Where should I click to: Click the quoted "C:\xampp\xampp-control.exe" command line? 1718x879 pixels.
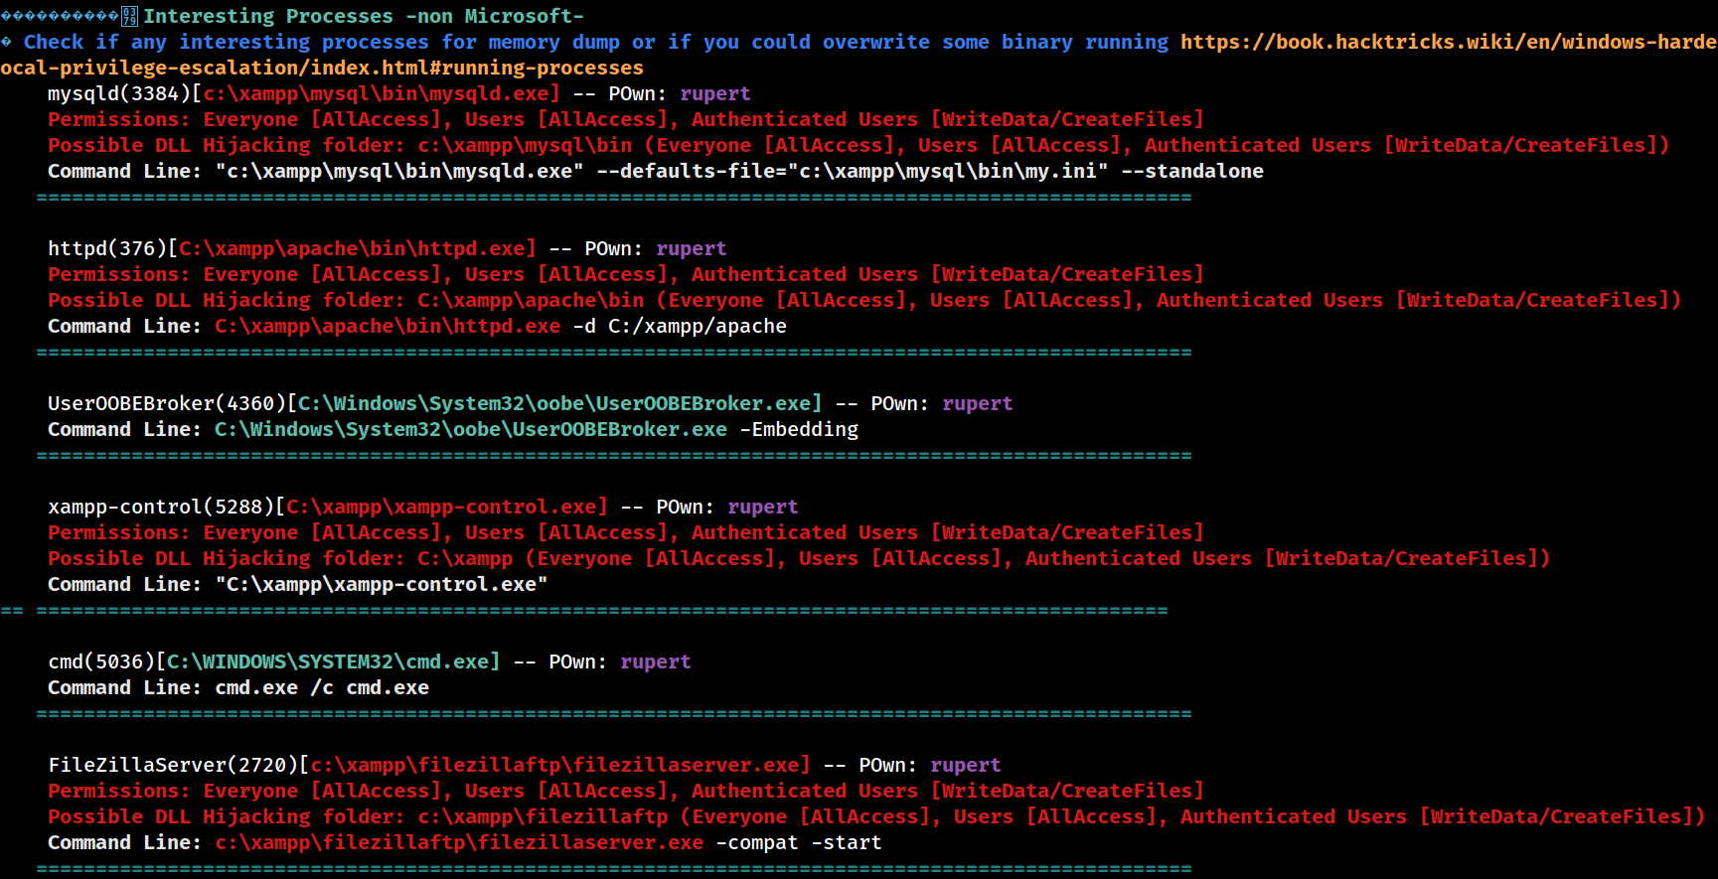[382, 584]
